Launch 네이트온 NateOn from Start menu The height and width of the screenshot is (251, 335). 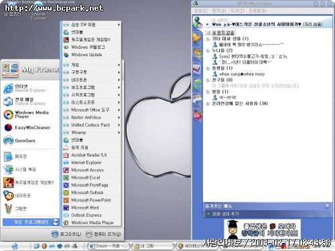click(30, 195)
